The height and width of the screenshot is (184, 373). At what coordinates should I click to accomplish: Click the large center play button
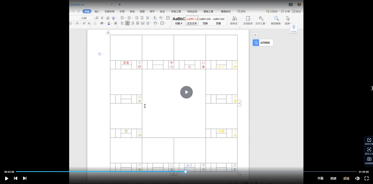point(186,92)
